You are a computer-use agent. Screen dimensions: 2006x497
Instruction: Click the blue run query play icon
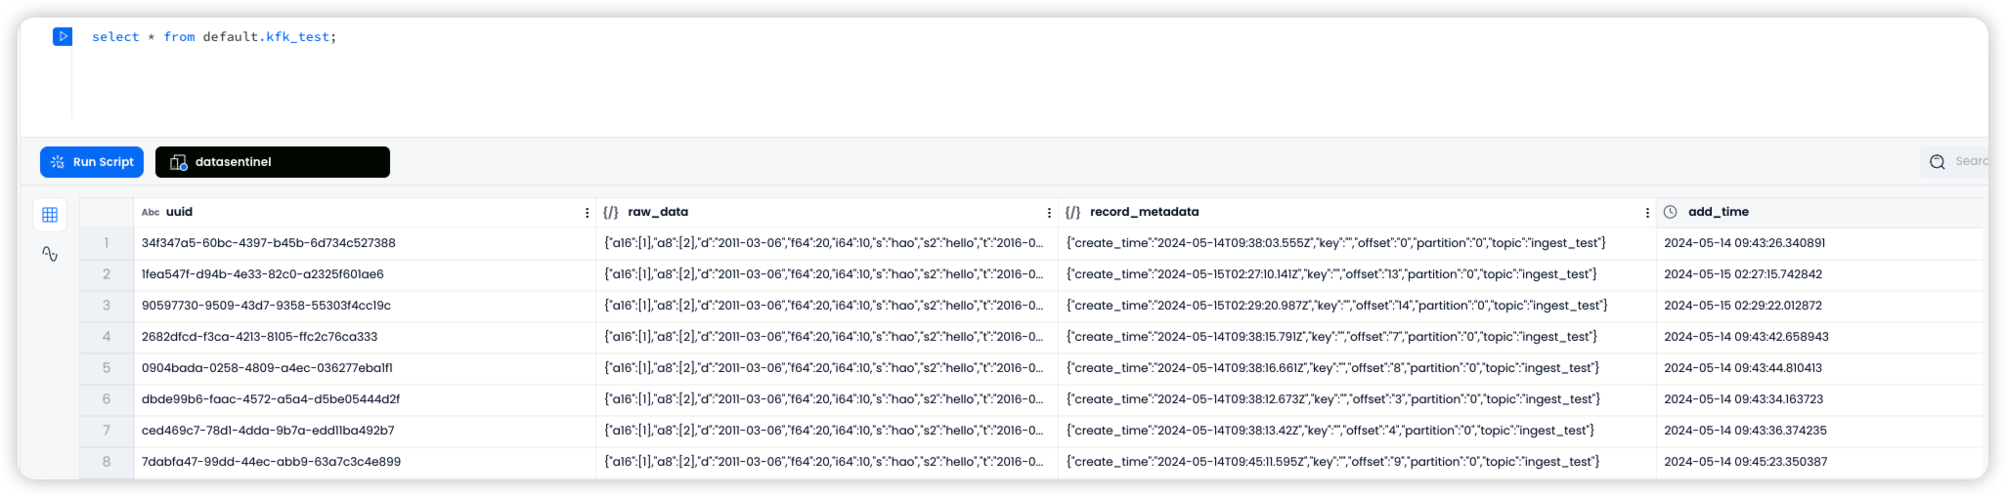(63, 36)
